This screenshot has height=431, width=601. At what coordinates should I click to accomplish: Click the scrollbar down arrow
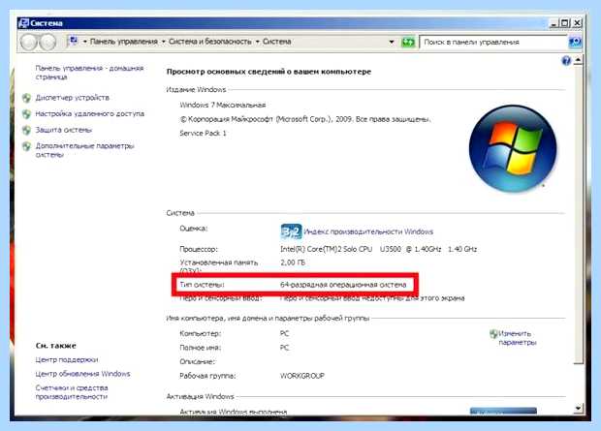coord(579,409)
